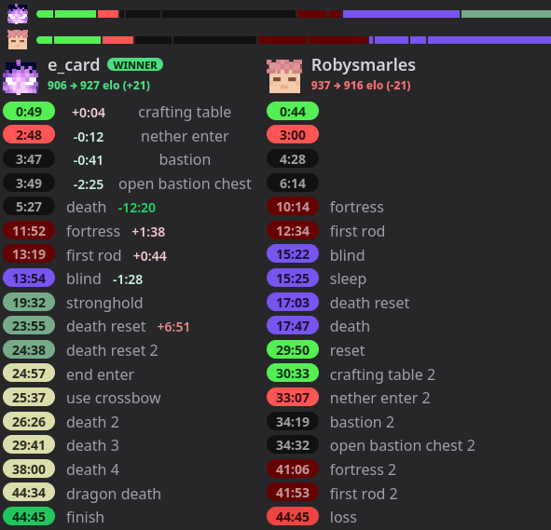Click the 15:25 sleep badge

293,279
